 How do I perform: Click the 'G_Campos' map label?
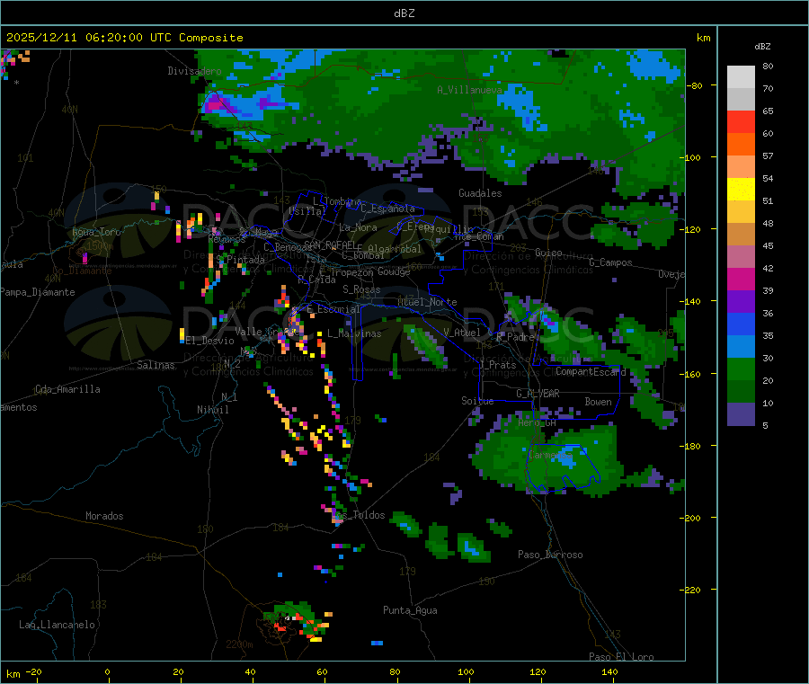point(611,262)
